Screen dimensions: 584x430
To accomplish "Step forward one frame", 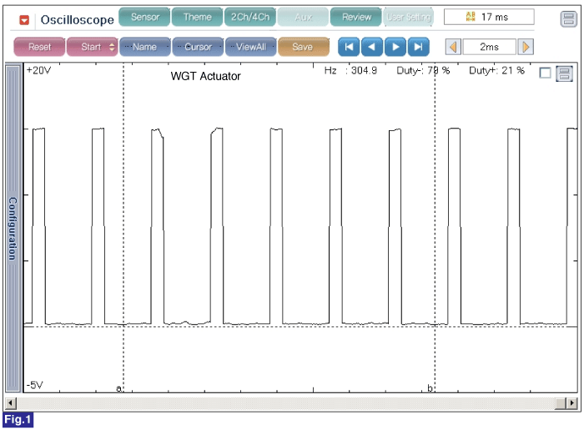I will [x=395, y=47].
